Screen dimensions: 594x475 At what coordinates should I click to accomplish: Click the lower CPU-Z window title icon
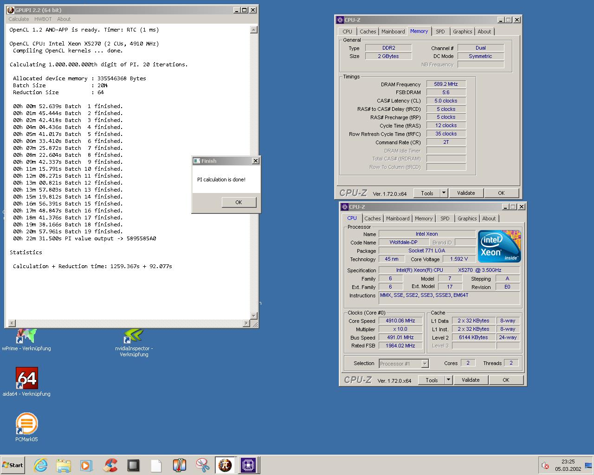tap(344, 207)
